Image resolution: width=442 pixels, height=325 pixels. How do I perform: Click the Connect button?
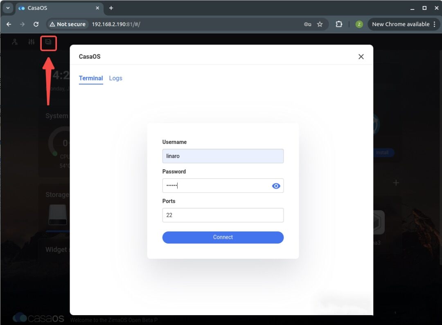point(223,238)
